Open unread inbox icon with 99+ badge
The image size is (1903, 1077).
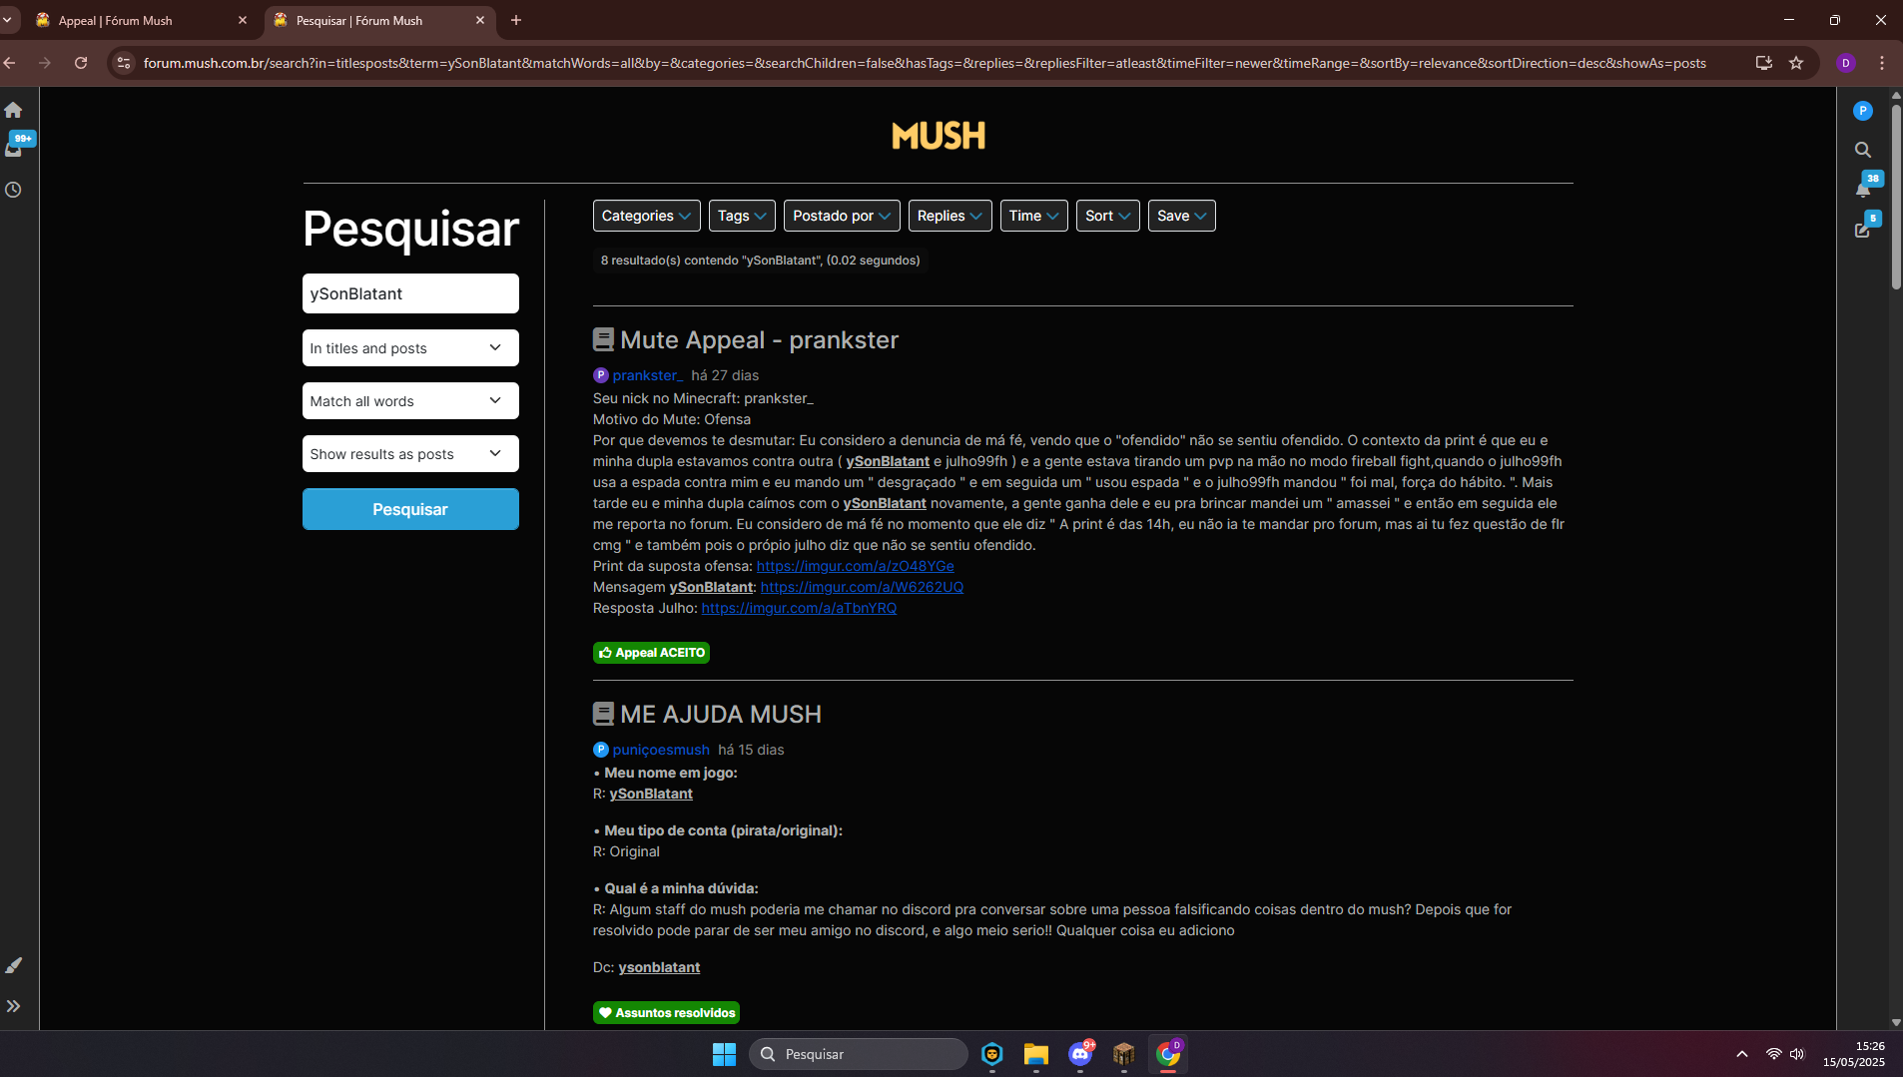tap(15, 147)
